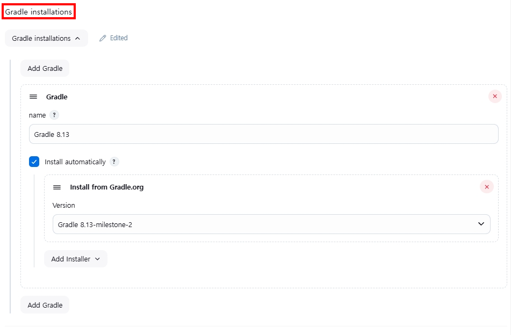
Task: Open help for Install automatically
Action: coord(114,162)
